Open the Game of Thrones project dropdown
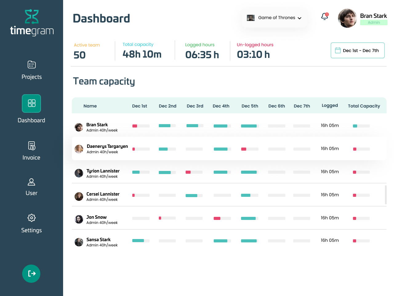This screenshot has width=394, height=296. 274,18
